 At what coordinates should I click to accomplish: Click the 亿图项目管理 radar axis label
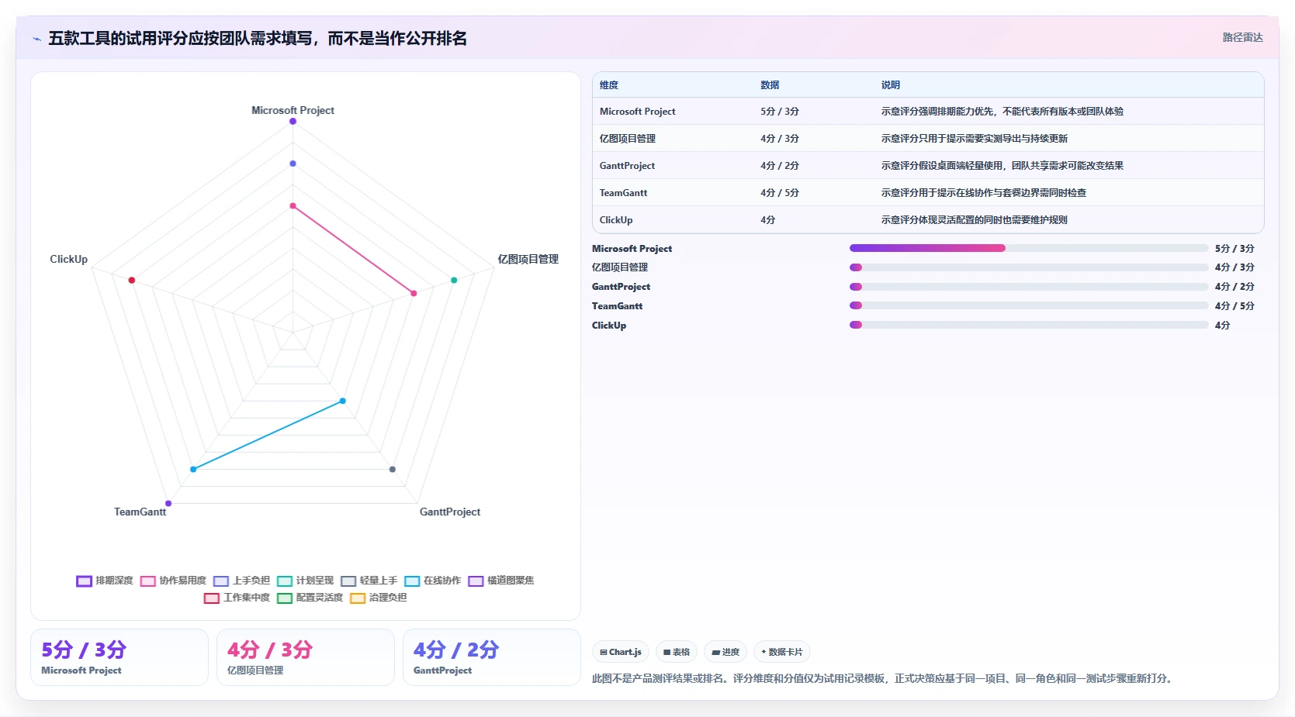[x=528, y=259]
